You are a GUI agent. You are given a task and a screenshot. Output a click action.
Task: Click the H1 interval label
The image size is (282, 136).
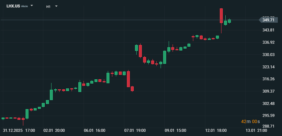[x=48, y=6]
